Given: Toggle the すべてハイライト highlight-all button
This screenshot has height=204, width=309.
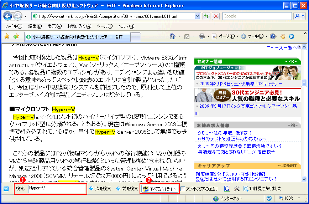Looking at the screenshot, I should (159, 189).
